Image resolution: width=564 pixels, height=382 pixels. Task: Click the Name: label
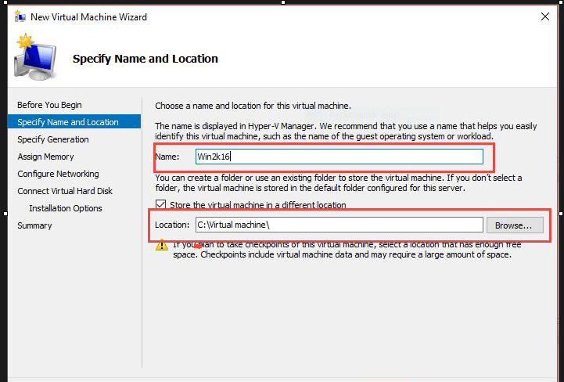tap(167, 157)
